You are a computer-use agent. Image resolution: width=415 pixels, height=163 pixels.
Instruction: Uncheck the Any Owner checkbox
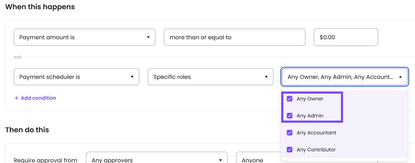point(290,99)
